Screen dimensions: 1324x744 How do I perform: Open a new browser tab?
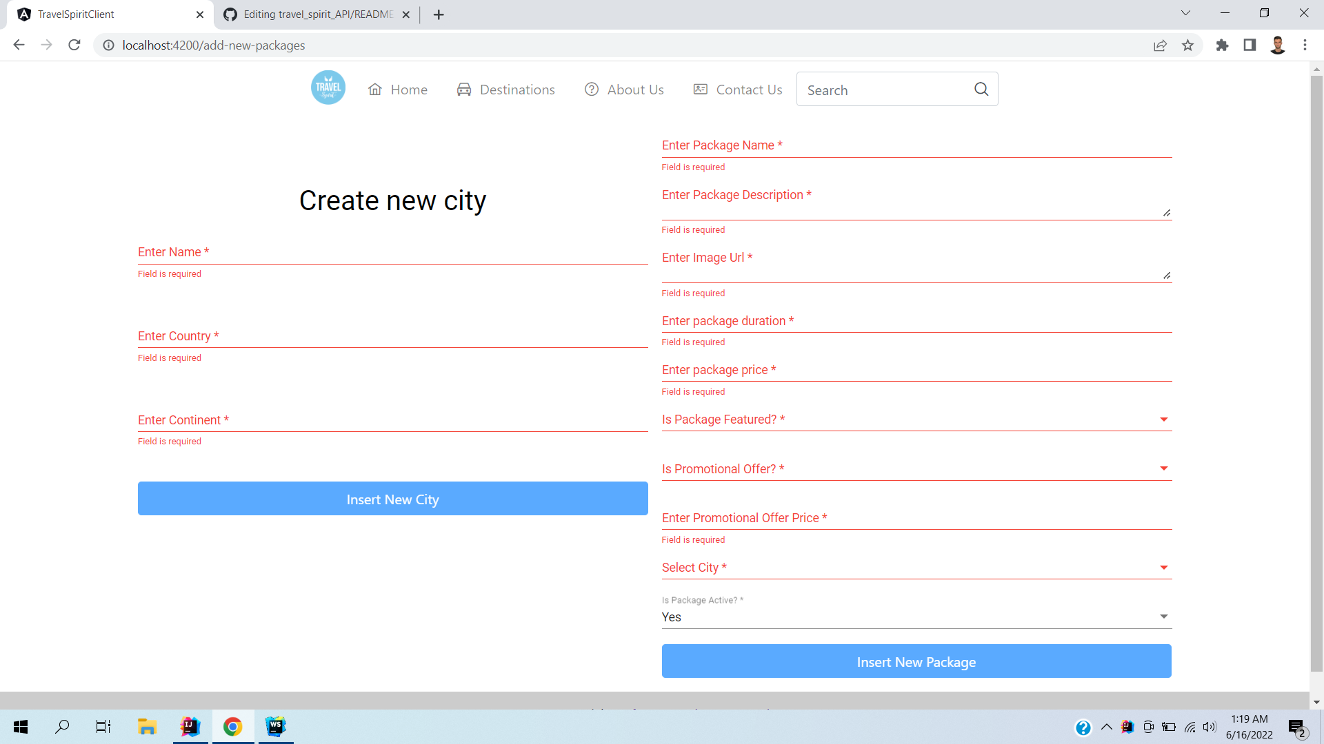(x=439, y=14)
